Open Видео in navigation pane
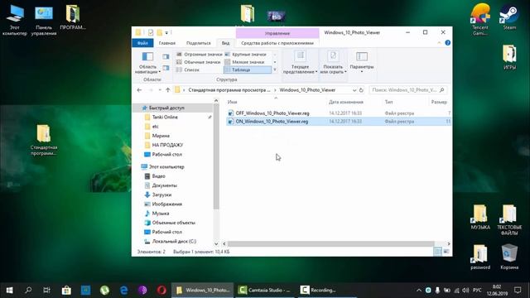 point(158,176)
